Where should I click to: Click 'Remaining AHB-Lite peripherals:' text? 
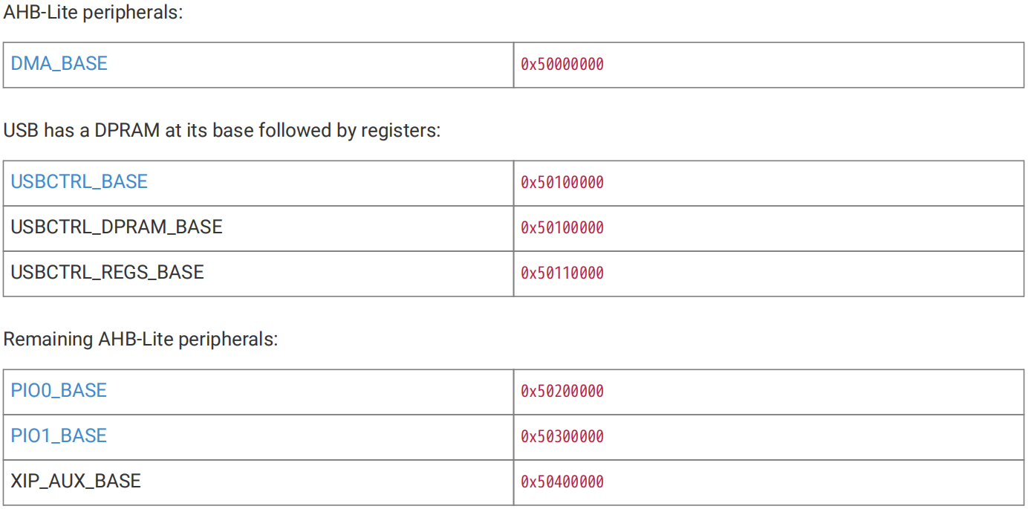tap(140, 340)
